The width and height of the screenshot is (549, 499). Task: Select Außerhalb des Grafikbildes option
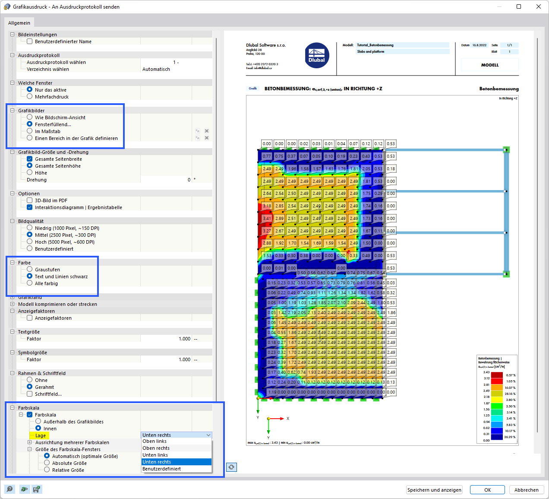[38, 421]
